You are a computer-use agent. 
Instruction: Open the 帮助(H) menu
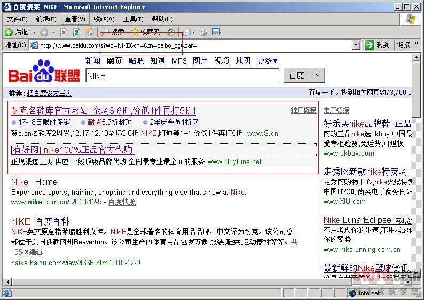click(162, 19)
